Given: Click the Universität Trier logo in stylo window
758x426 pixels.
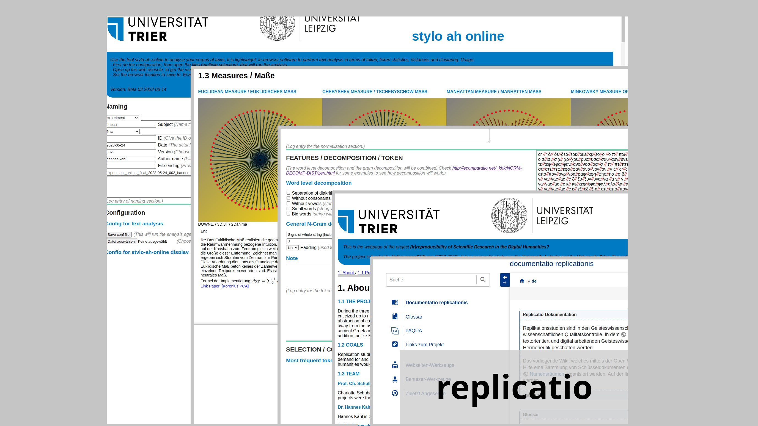Looking at the screenshot, I should click(x=158, y=29).
